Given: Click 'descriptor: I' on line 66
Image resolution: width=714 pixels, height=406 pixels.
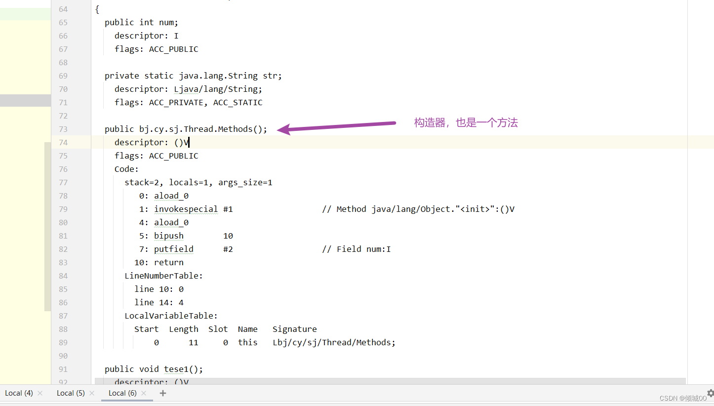Looking at the screenshot, I should pyautogui.click(x=147, y=36).
